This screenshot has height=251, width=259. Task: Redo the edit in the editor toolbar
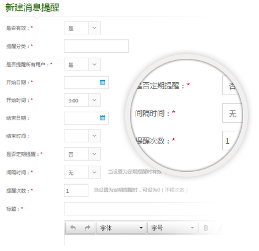click(x=88, y=228)
